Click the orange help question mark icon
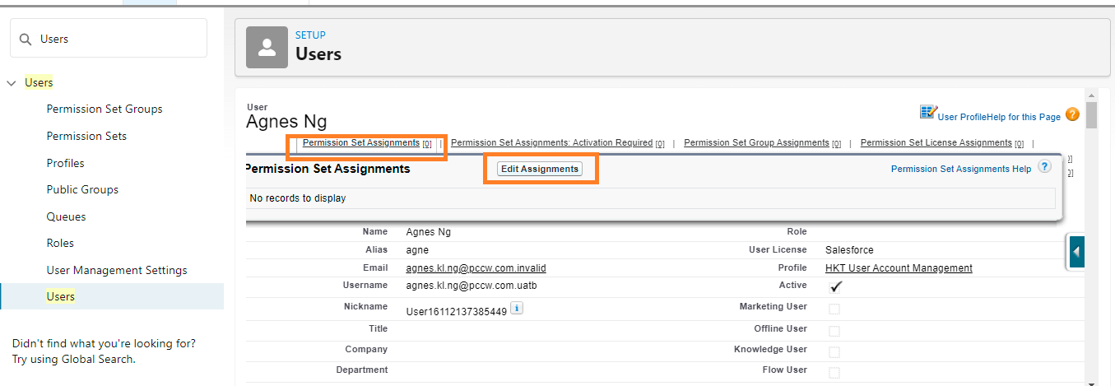 pyautogui.click(x=1072, y=114)
